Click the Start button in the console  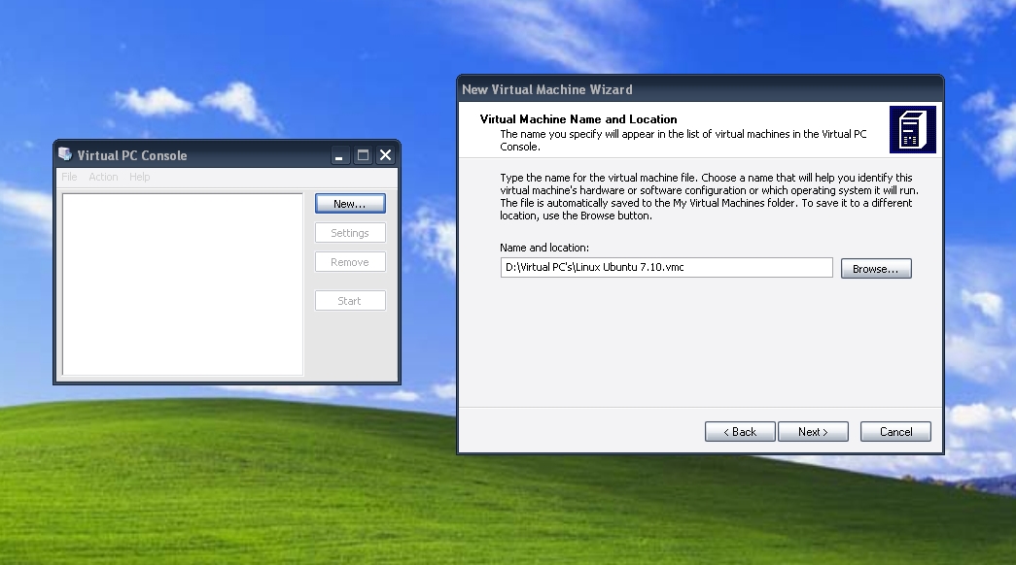[350, 301]
